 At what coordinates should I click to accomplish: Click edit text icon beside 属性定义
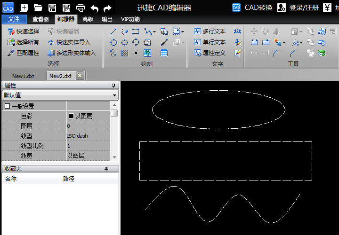(x=237, y=53)
